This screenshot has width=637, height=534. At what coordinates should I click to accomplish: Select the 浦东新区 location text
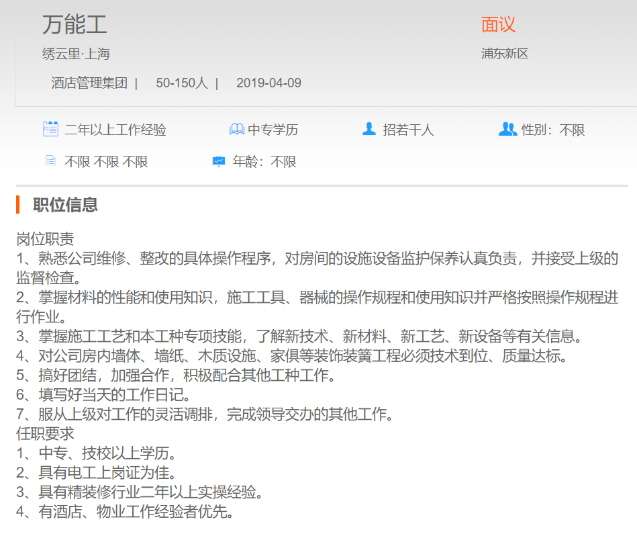(x=505, y=54)
